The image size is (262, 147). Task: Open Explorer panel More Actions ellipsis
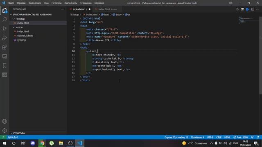pyautogui.click(x=62, y=9)
